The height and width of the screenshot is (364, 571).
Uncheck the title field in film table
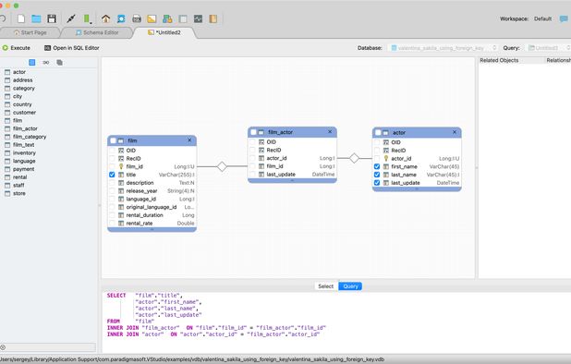tap(112, 175)
